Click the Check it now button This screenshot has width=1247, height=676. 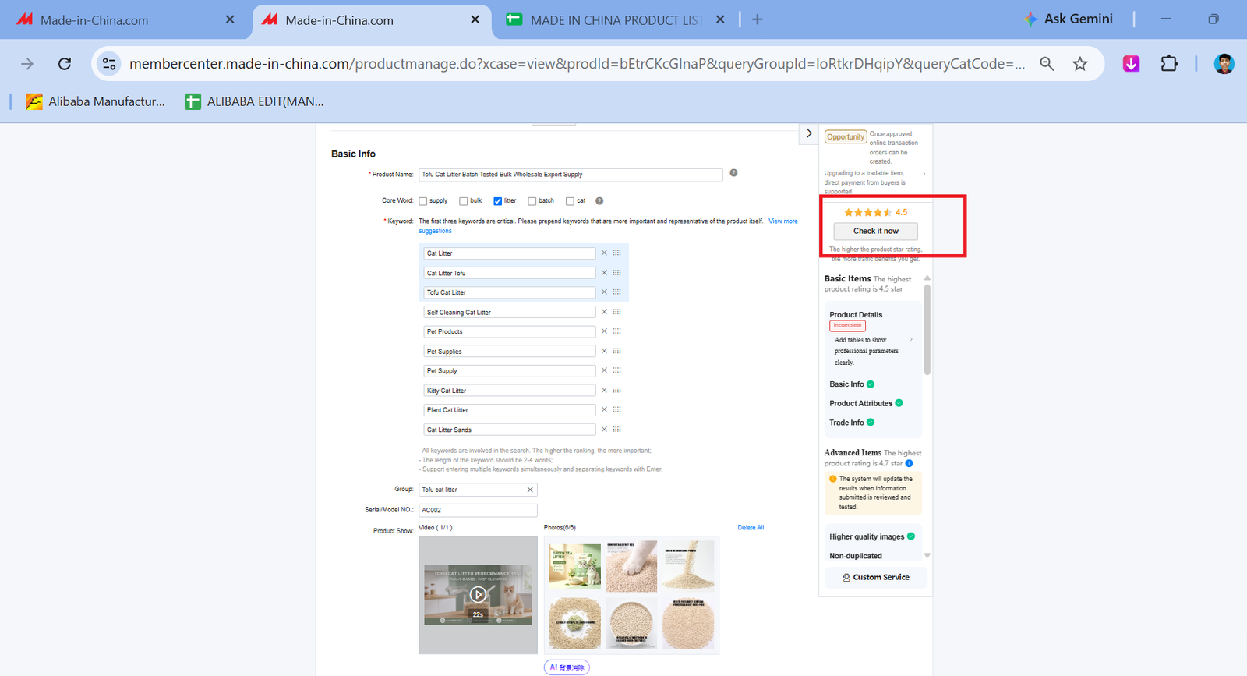click(875, 231)
